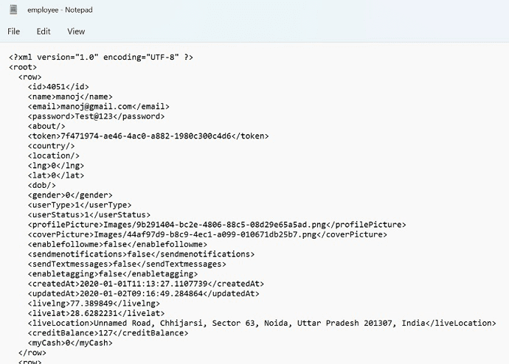Screen dimensions: 509x364
Task: Open the File menu
Action: pyautogui.click(x=13, y=32)
